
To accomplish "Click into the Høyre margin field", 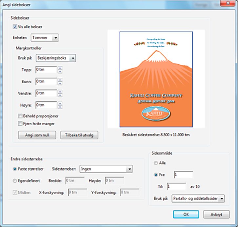I will point(46,105).
